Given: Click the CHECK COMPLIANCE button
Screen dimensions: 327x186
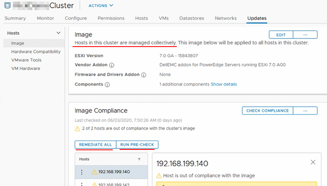Looking at the screenshot, I should [x=267, y=111].
